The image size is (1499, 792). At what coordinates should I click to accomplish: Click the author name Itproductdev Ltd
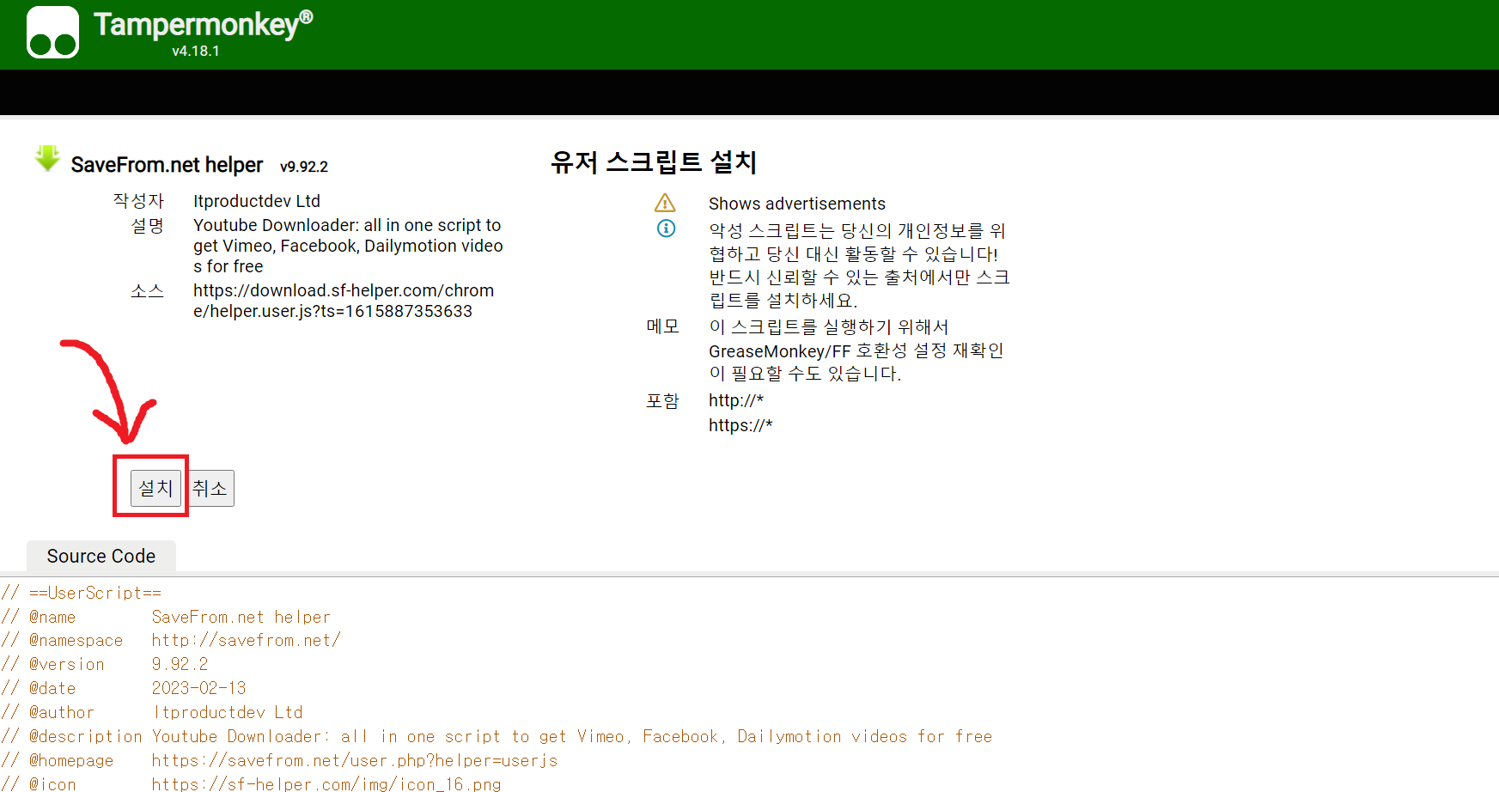click(257, 201)
